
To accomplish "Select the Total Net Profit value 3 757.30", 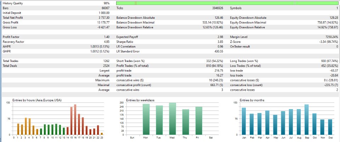I will (x=104, y=18).
